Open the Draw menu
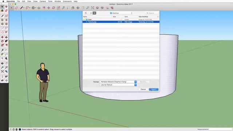This screenshot has width=233, height=131. [x=35, y=1]
